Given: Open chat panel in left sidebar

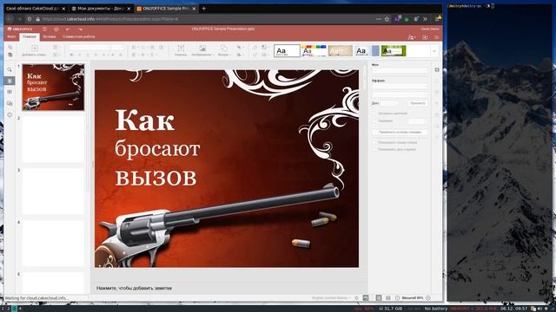Looking at the screenshot, I should [x=10, y=103].
